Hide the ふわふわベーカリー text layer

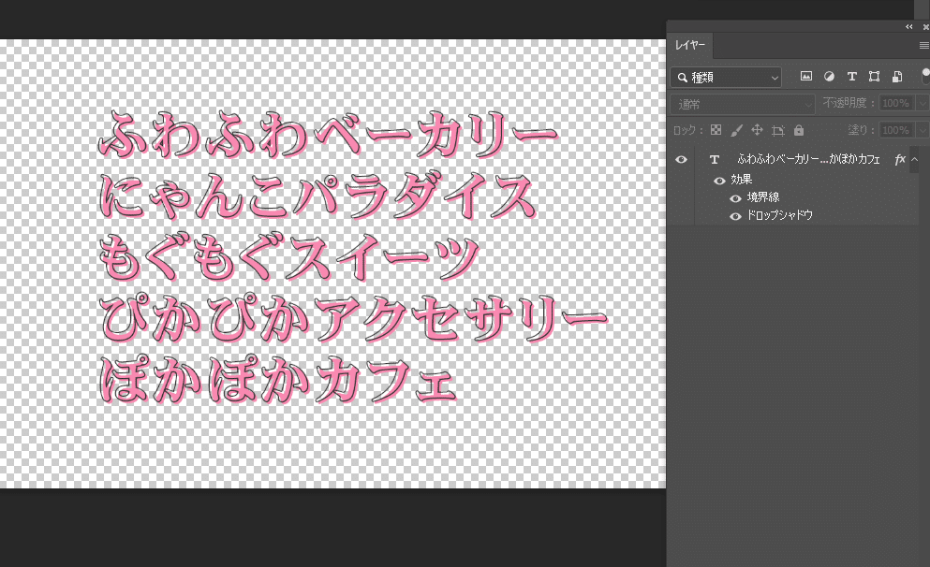681,159
